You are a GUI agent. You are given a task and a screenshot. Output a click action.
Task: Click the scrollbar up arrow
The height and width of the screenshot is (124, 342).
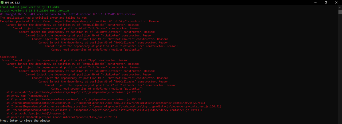(340, 7)
